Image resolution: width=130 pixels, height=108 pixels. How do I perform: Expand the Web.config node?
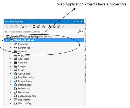pyautogui.click(x=10, y=103)
